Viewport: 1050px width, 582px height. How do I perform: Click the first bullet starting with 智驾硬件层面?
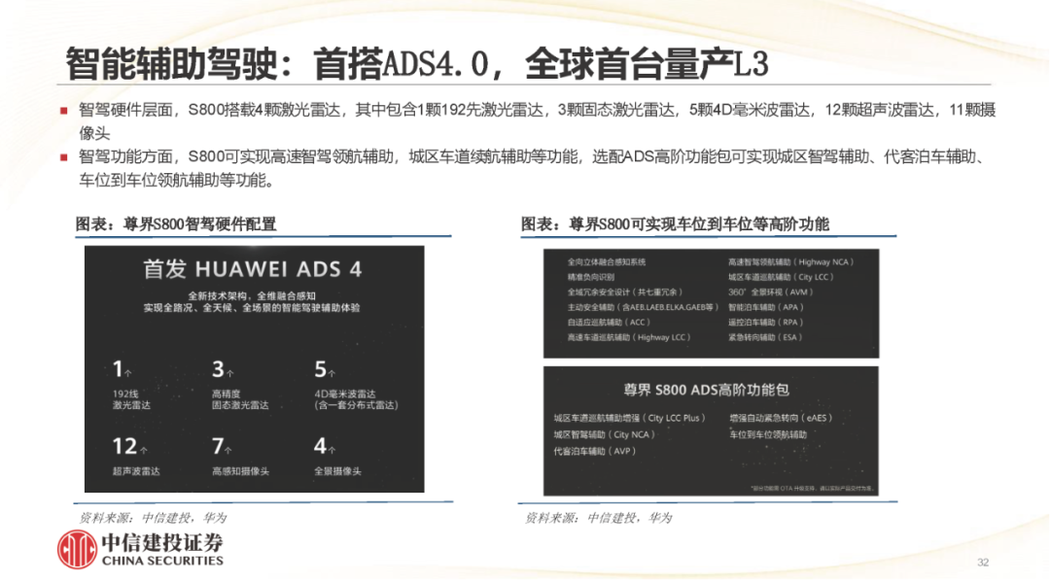pos(537,121)
